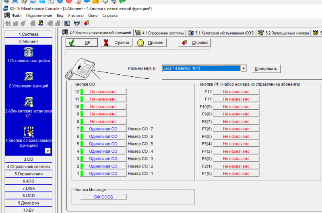Click the monitor icon in the toolbar
Screen dimensions: 322x213
(67, 23)
